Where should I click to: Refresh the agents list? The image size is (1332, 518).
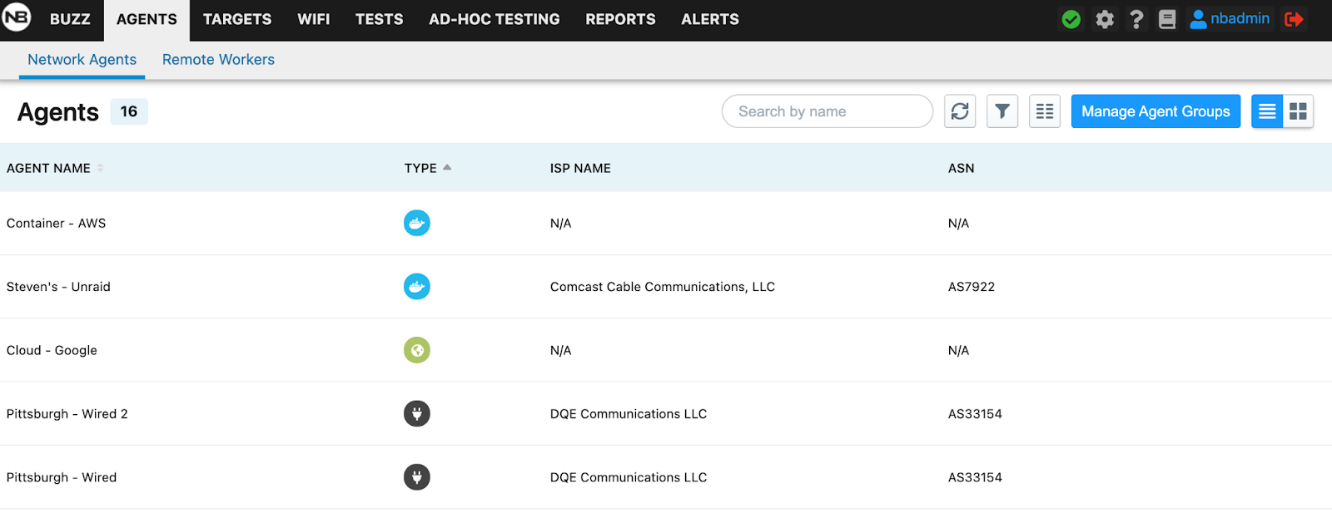click(x=960, y=111)
